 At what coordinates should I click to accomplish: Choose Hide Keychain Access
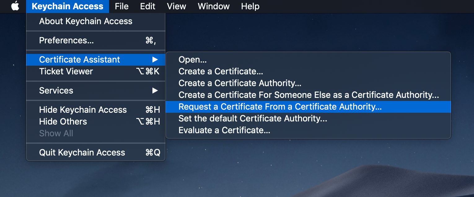(96, 110)
